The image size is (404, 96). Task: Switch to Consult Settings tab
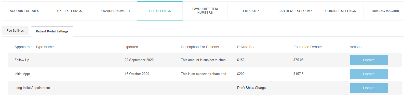pos(341,11)
